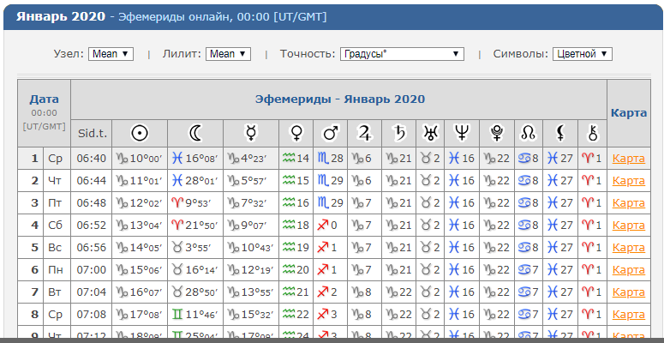The height and width of the screenshot is (343, 664).
Task: Click the North Node symbol header
Action: (x=529, y=134)
